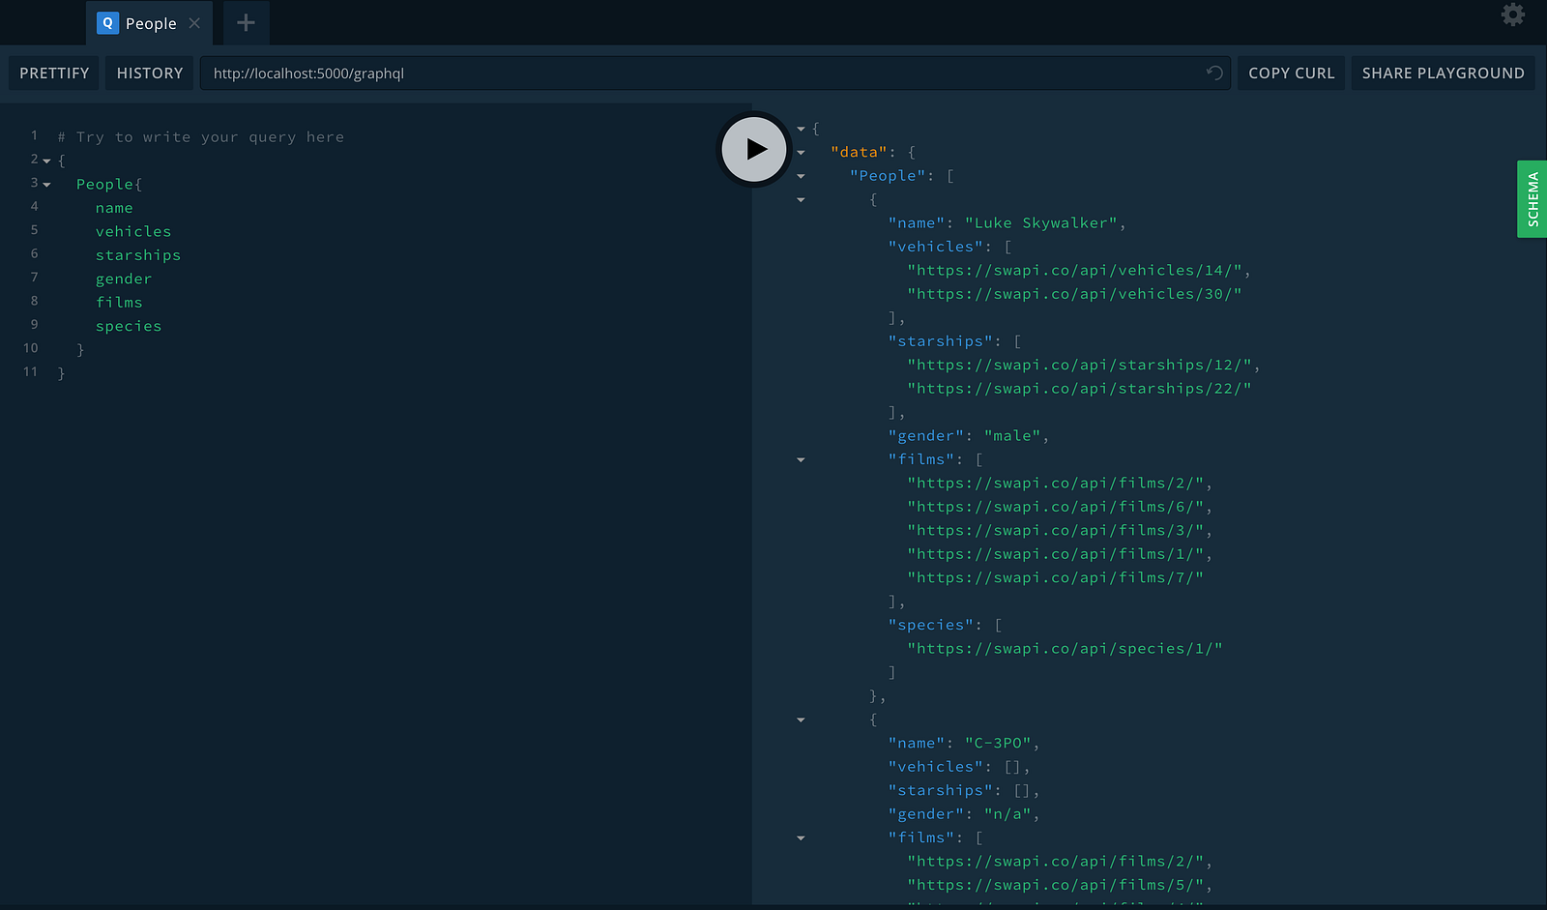Collapse the query block at line 2

point(46,161)
